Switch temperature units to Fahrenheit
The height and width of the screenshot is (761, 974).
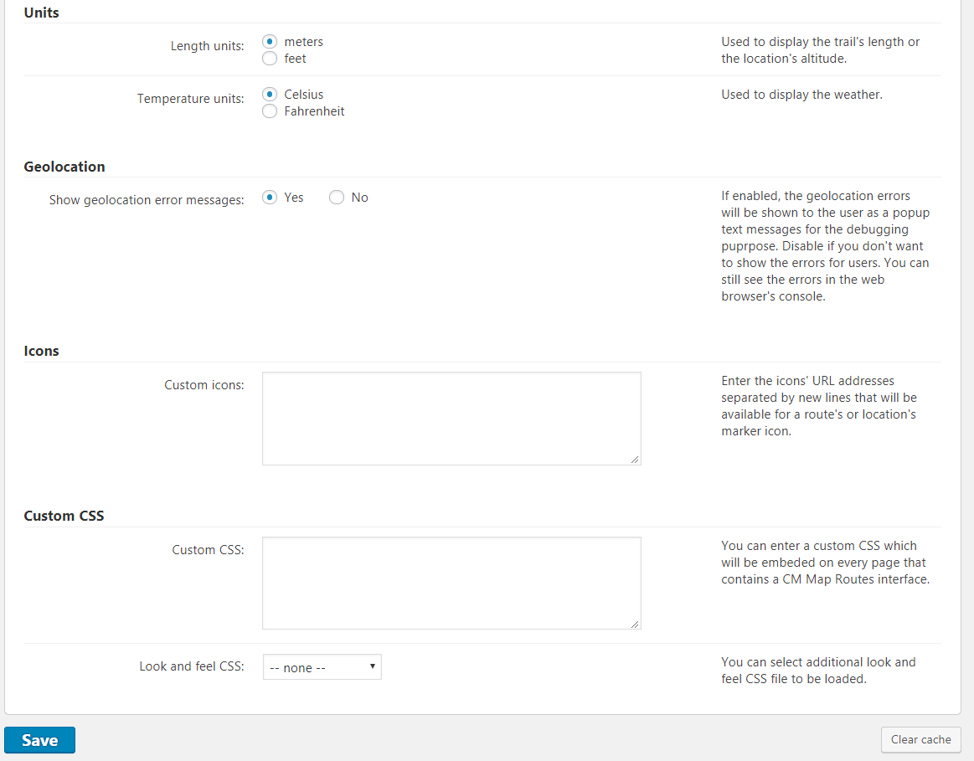270,111
